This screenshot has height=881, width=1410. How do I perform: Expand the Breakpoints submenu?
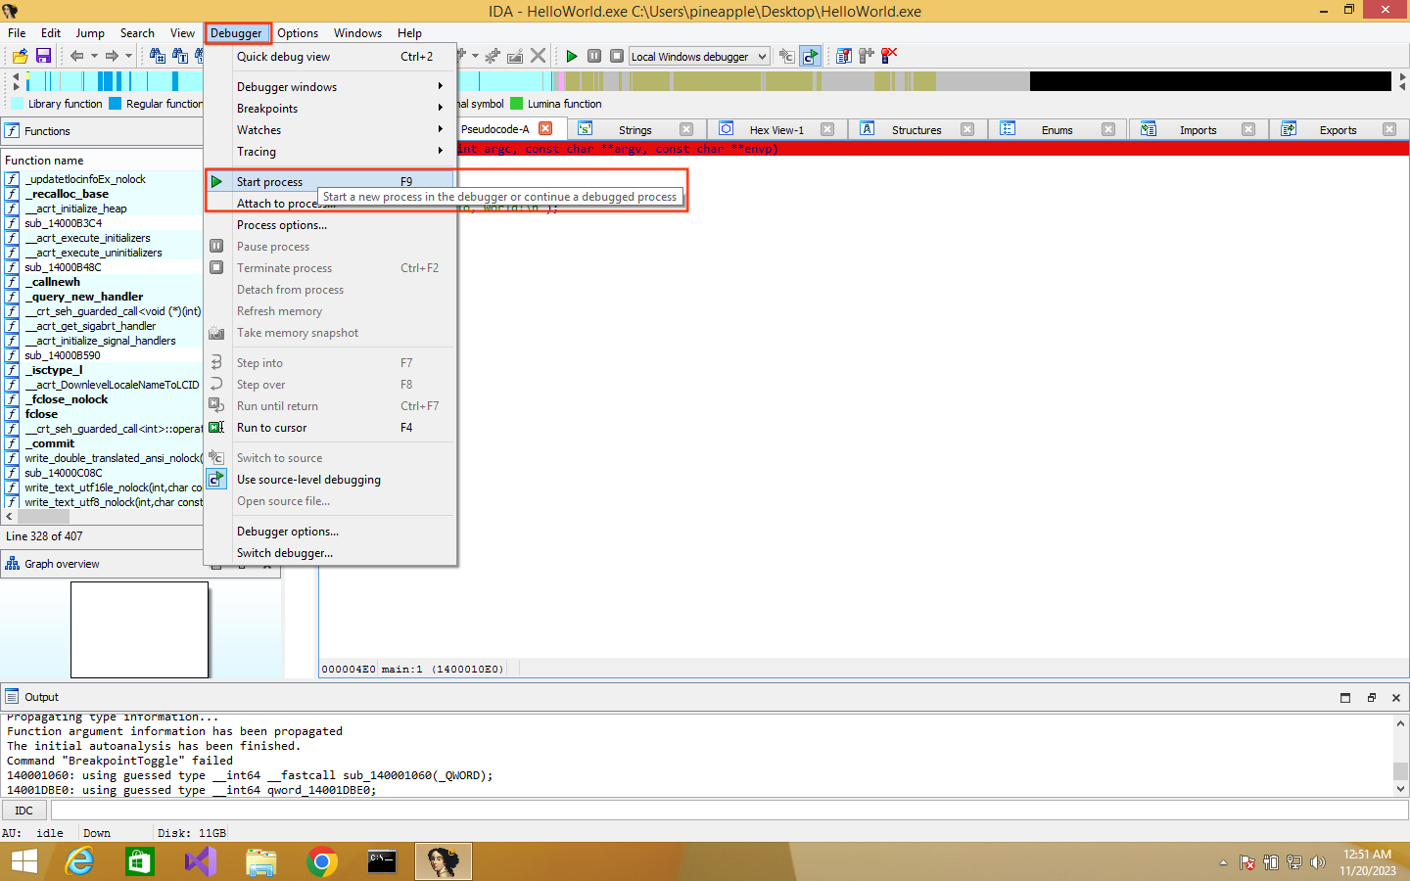330,109
